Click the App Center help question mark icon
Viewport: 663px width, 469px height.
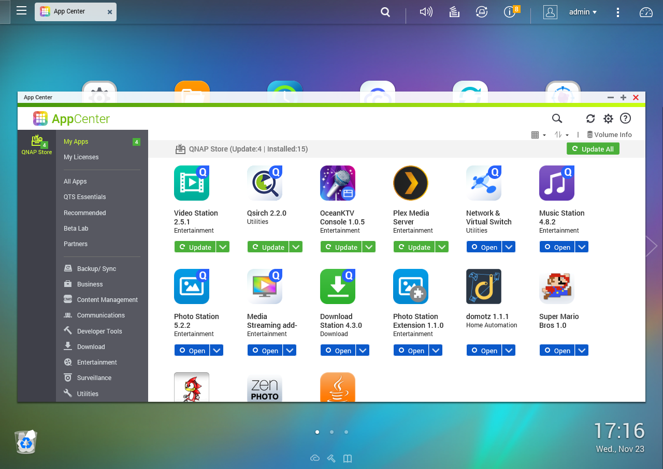click(625, 118)
